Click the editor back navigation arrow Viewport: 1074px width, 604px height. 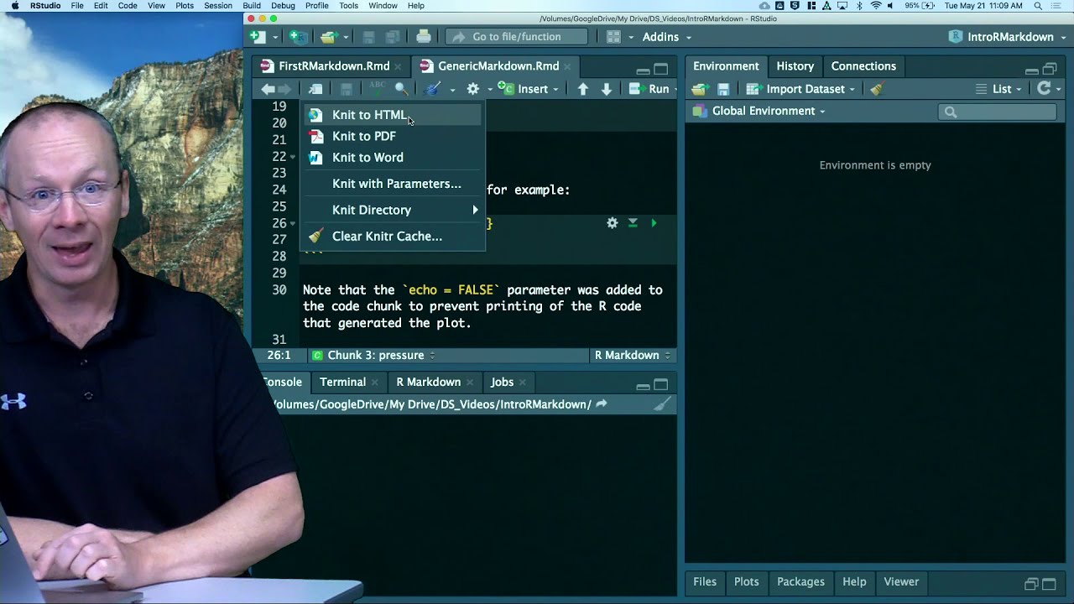click(268, 89)
